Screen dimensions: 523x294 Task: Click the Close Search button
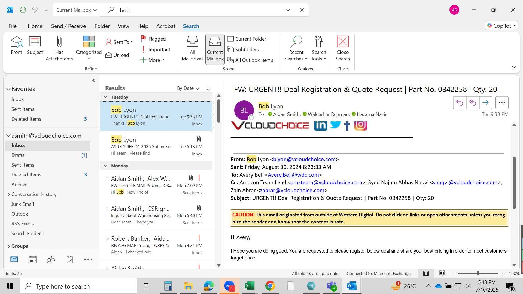click(343, 49)
